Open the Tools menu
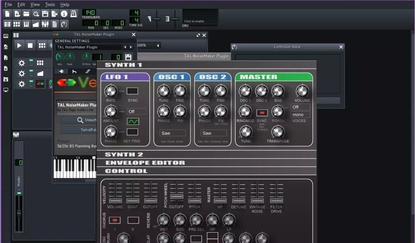Screen dimensions: 415x243 (50, 5)
